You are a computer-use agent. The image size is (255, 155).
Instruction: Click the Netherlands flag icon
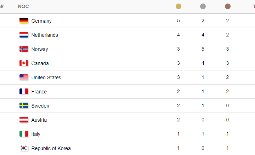(24, 35)
